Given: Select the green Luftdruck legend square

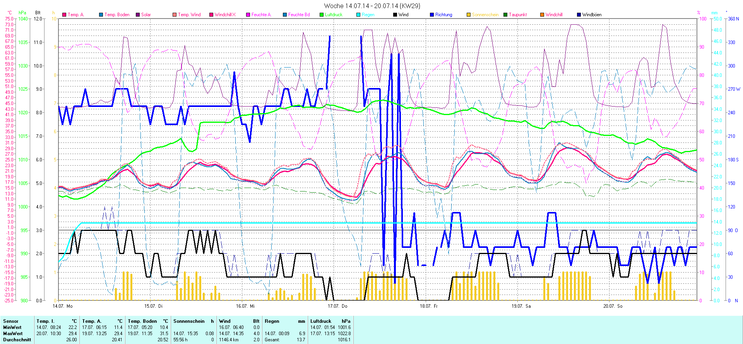Looking at the screenshot, I should click(322, 15).
